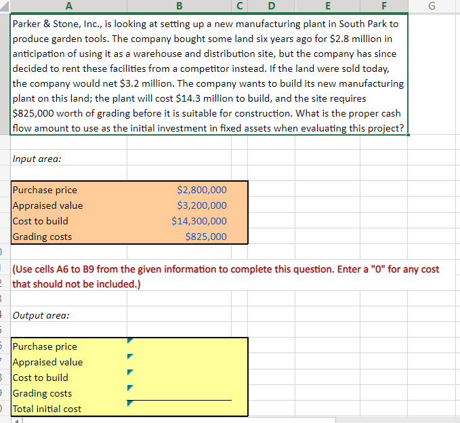Screen dimensions: 460x423
Task: Select column G header
Action: pyautogui.click(x=432, y=6)
